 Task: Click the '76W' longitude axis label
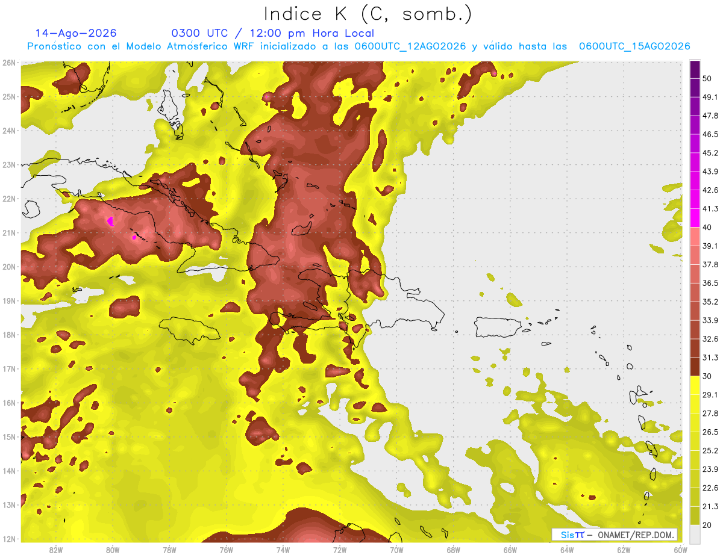226,550
